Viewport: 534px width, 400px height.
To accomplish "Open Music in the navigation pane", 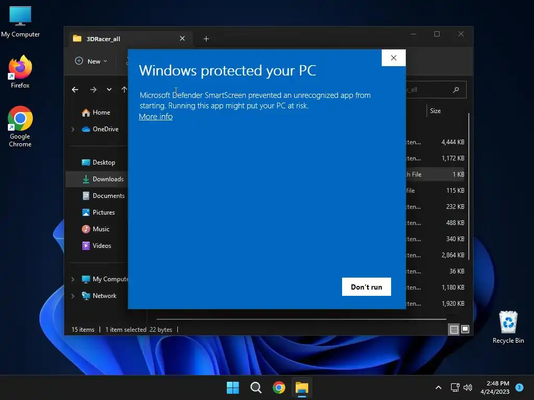I will (96, 229).
